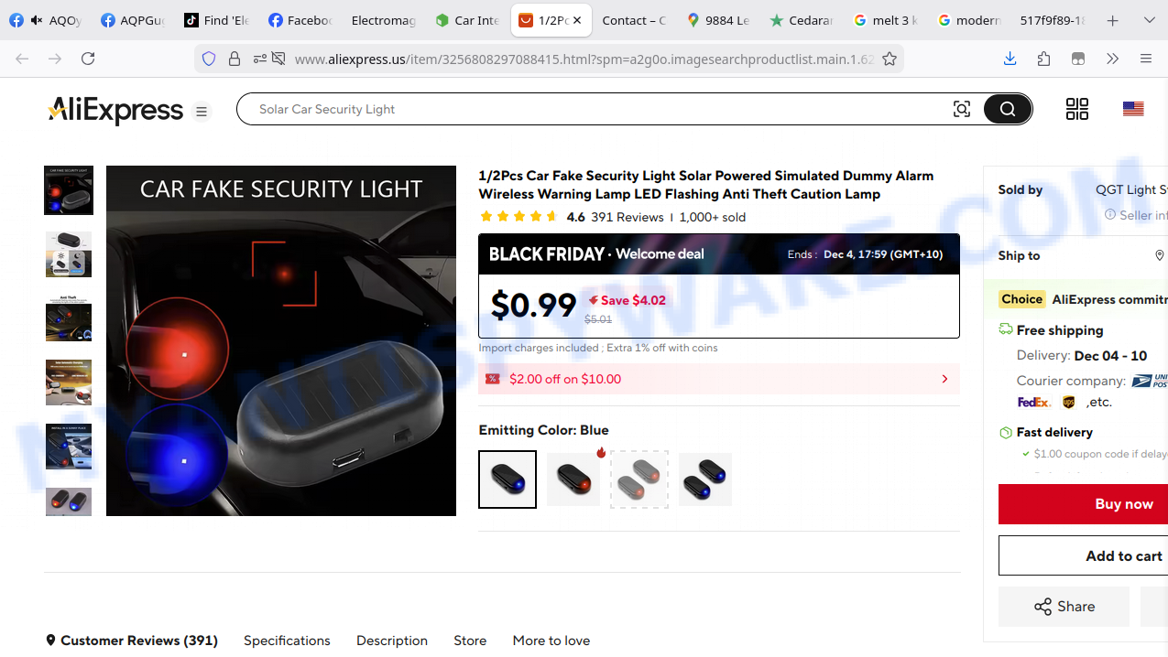Expand the $2.00 off on $10.00 coupon
1168x657 pixels.
click(944, 379)
